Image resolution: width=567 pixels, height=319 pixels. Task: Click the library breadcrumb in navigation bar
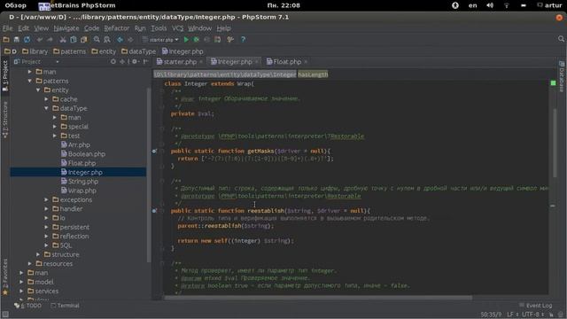tap(35, 51)
